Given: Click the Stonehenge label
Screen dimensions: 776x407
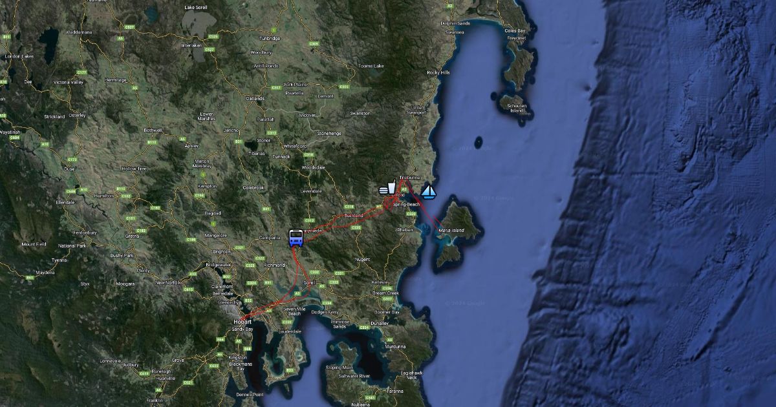Looking at the screenshot, I should [x=329, y=133].
